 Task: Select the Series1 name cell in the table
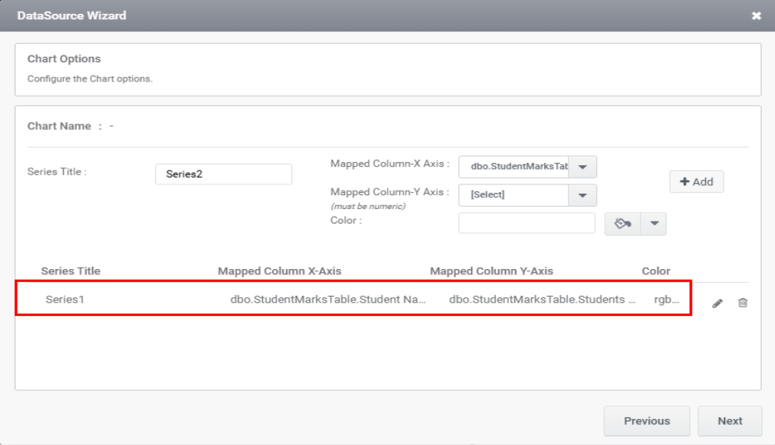coord(65,299)
